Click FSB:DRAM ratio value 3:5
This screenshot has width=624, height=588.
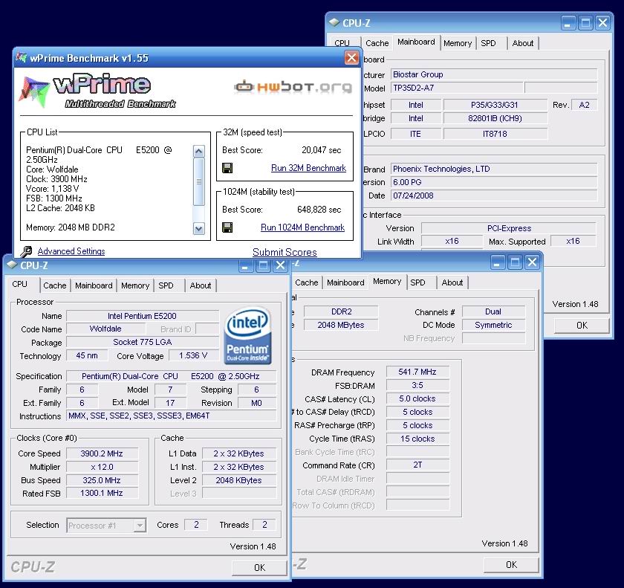pos(417,385)
